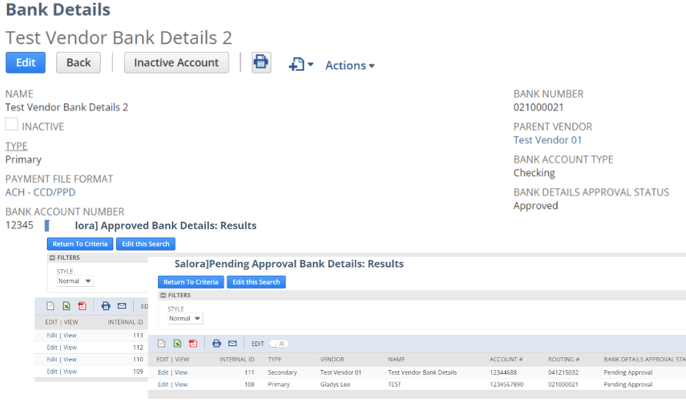Open the new record plus-document menu
This screenshot has width=686, height=400.
point(301,65)
